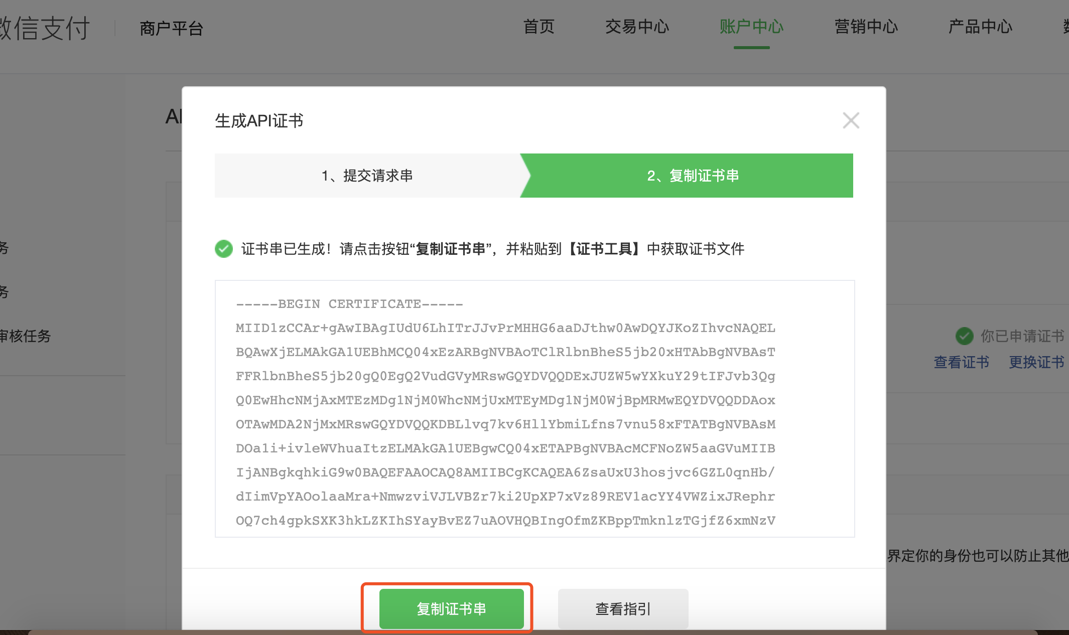Click the green success checkmark icon
This screenshot has width=1069, height=635.
point(224,249)
